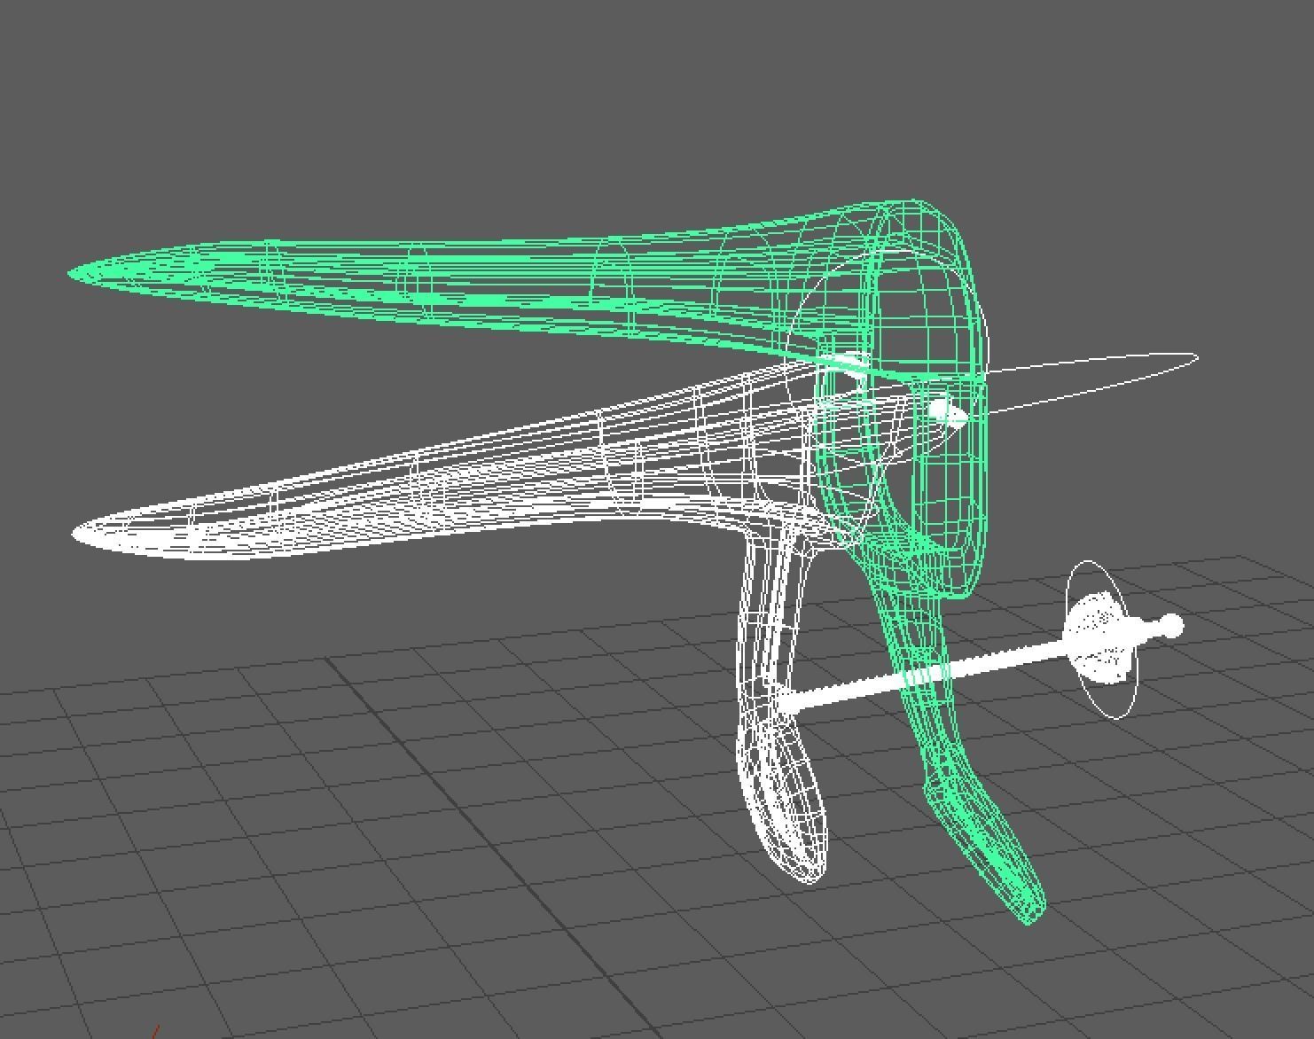Click the ball tip at the rod's end
The width and height of the screenshot is (1314, 1039).
click(x=1170, y=626)
